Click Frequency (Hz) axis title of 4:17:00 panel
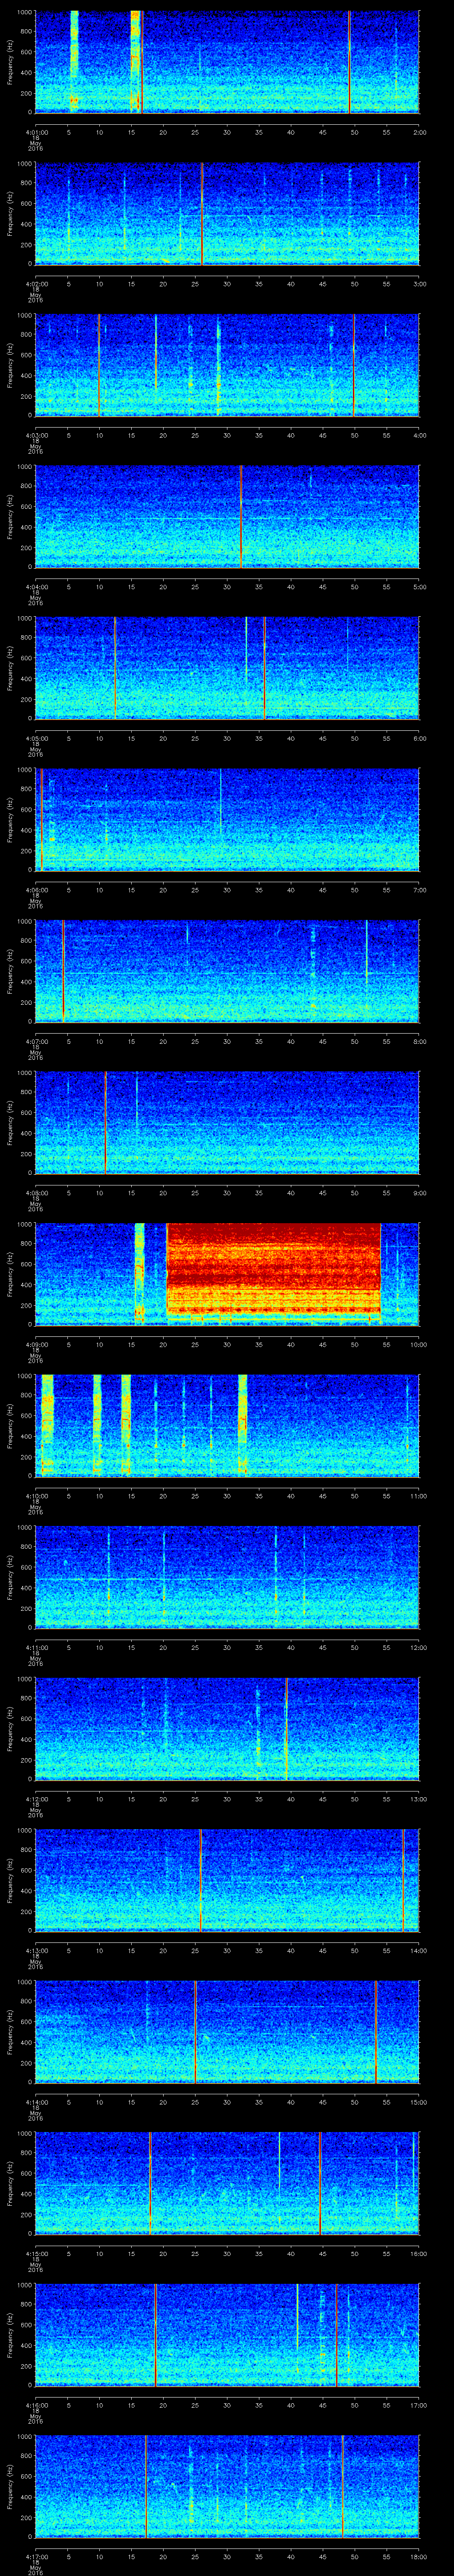This screenshot has width=454, height=2576. pos(10,2486)
